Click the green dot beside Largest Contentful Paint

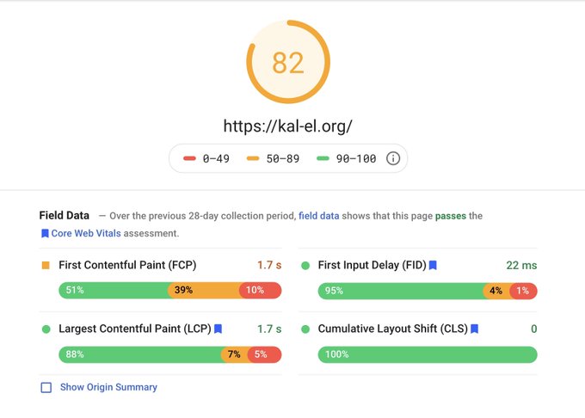point(46,329)
